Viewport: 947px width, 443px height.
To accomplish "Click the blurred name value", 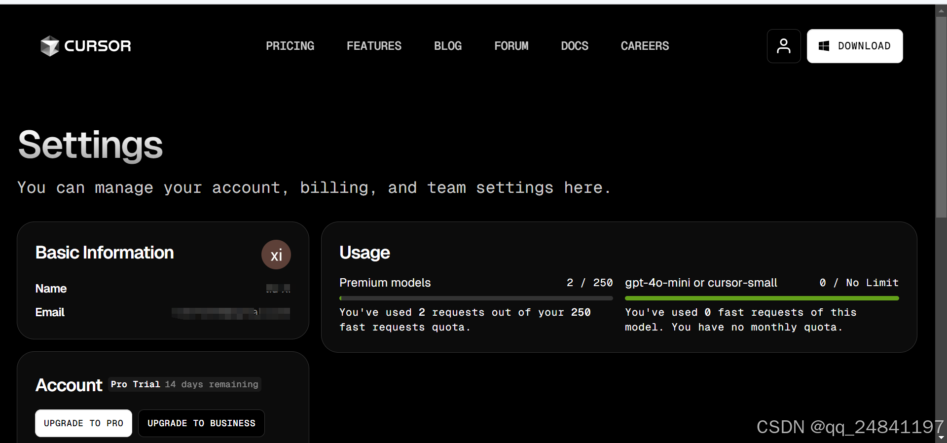I will [x=278, y=289].
